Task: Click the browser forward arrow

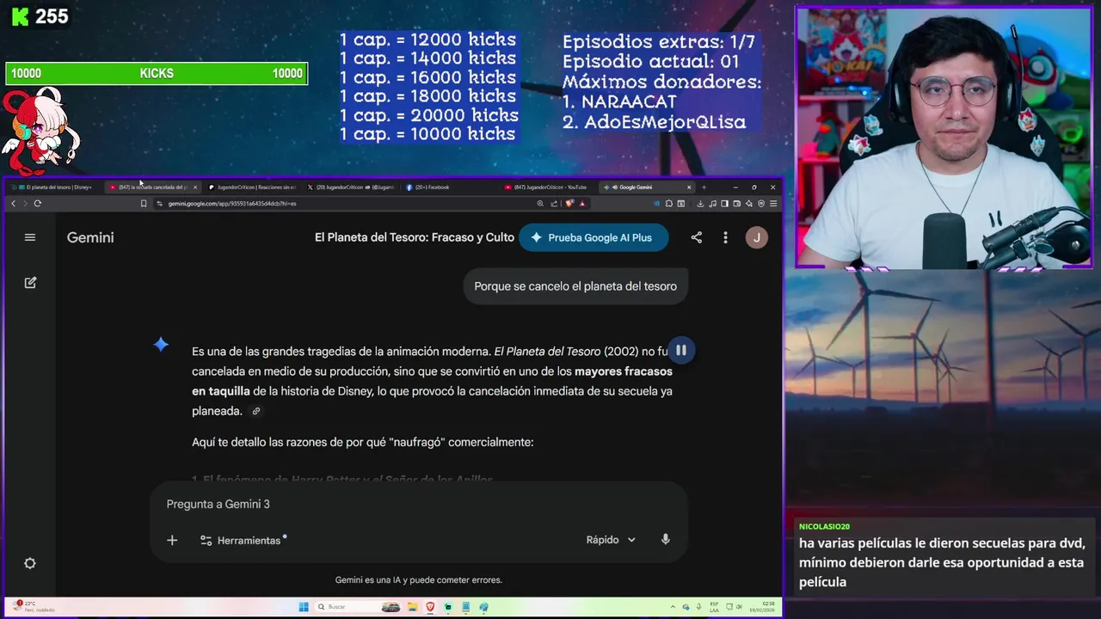Action: pos(25,204)
